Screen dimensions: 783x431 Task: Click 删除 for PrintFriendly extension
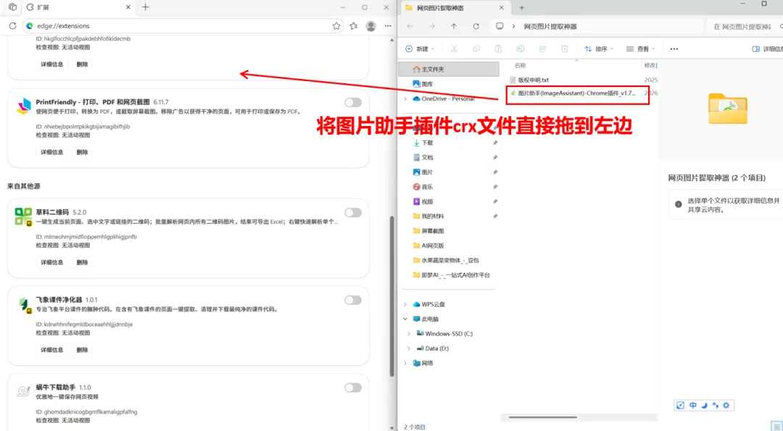tap(83, 152)
